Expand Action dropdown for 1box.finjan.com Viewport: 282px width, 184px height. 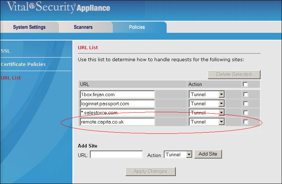(221, 94)
